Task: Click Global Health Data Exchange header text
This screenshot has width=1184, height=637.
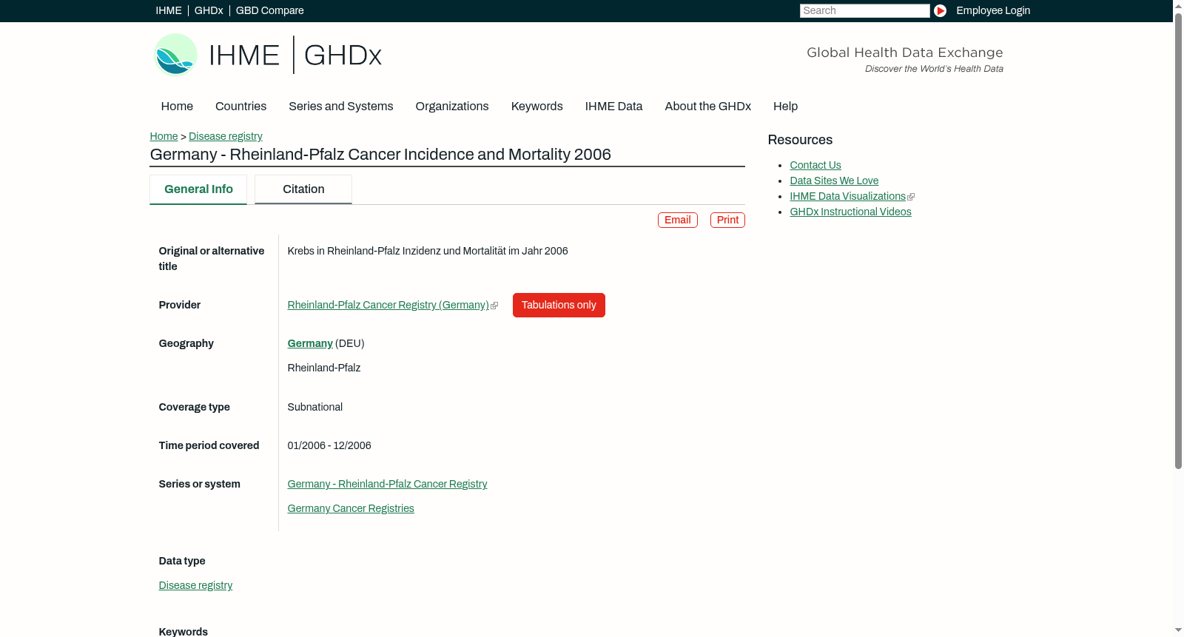Action: click(x=905, y=53)
